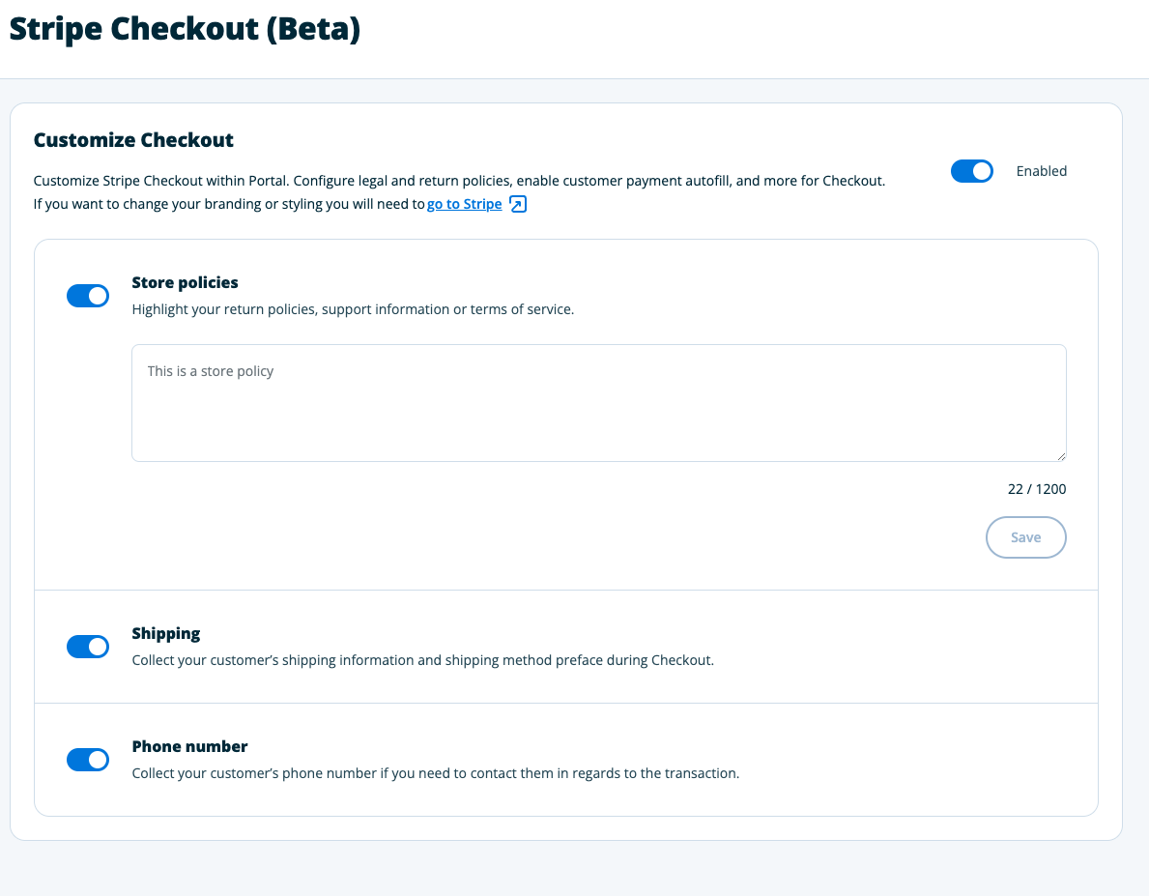Image resolution: width=1149 pixels, height=896 pixels.
Task: Click the 22 / 1200 character counter
Action: [x=1036, y=489]
